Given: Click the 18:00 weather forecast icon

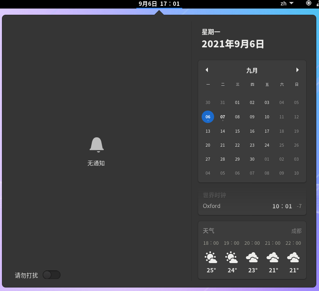Looking at the screenshot, I should point(211,257).
